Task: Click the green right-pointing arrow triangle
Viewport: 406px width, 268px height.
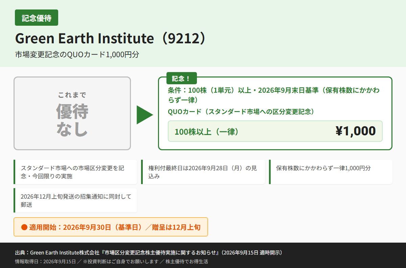Action: coord(145,115)
